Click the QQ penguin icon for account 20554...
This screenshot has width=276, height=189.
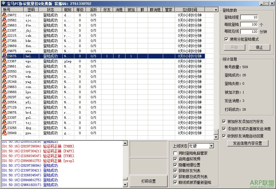(4, 102)
